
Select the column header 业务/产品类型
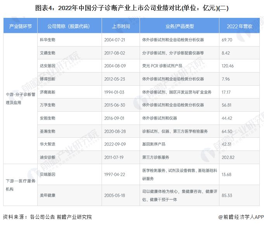coord(179,26)
